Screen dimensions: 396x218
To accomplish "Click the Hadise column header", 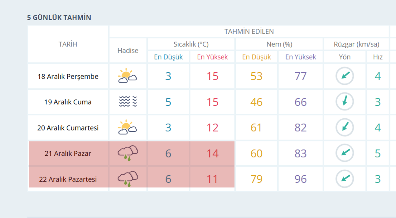I will tap(128, 50).
